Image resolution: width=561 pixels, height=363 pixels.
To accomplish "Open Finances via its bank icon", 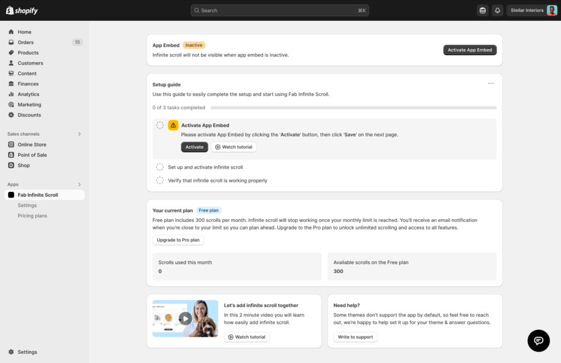I will click(11, 84).
